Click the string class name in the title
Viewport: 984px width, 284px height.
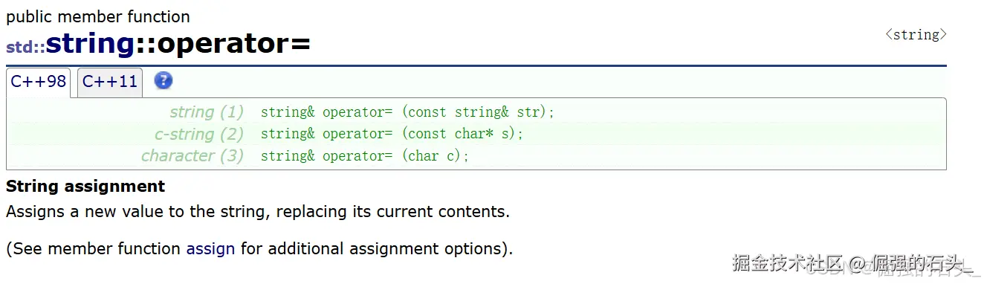[x=90, y=44]
